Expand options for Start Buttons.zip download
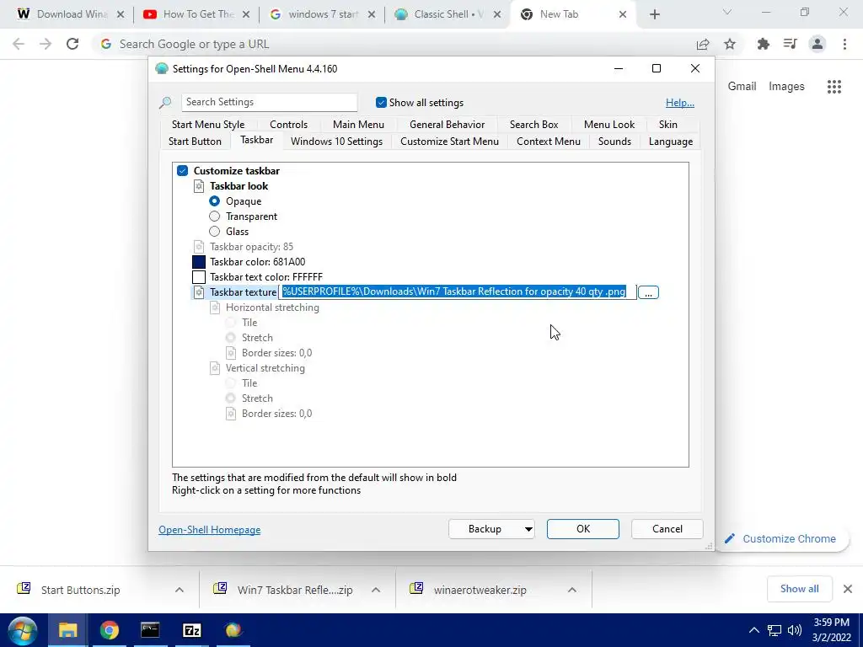863x647 pixels. click(180, 590)
